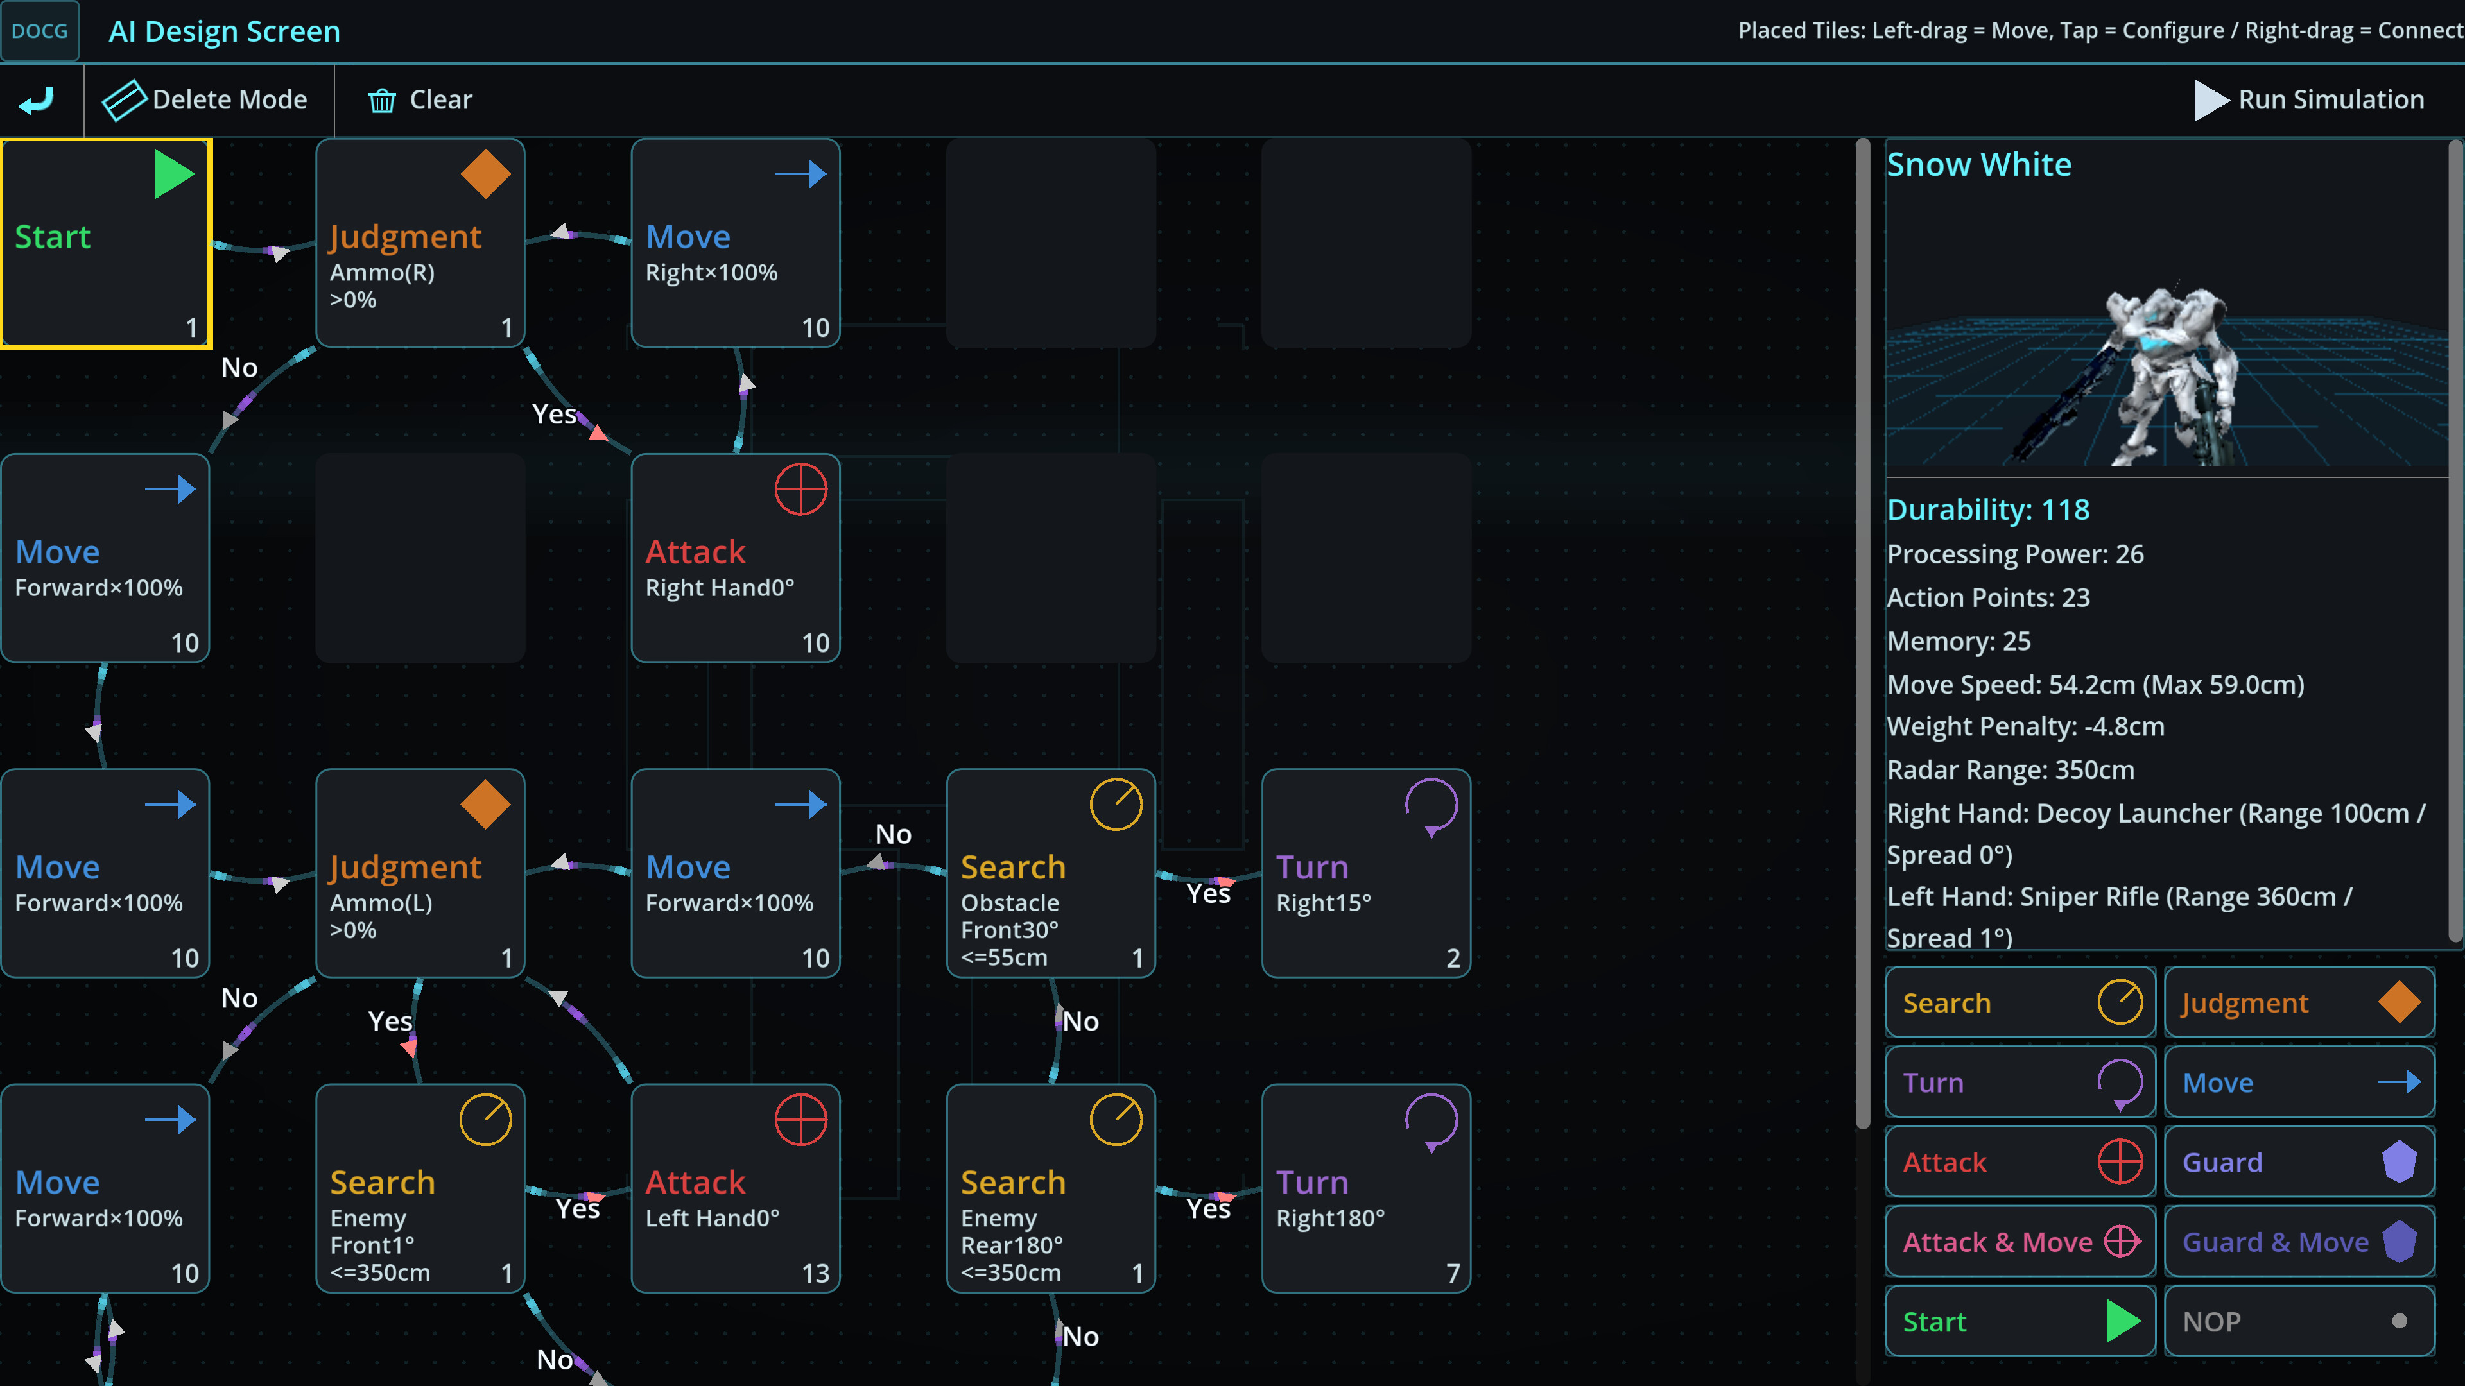Viewport: 2465px width, 1386px height.
Task: Click the robot info panel scrollbar
Action: tap(2455, 540)
